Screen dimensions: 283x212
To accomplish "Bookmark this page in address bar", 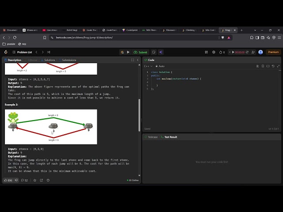I will (45, 38).
